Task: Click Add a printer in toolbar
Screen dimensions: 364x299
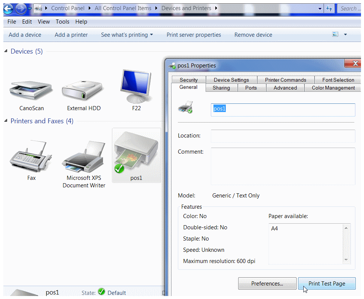Action: (71, 34)
